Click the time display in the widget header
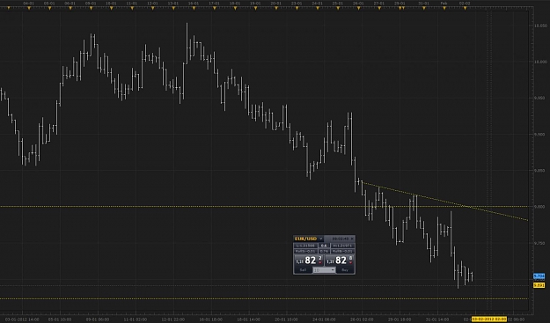The height and width of the screenshot is (323, 550). pos(341,239)
